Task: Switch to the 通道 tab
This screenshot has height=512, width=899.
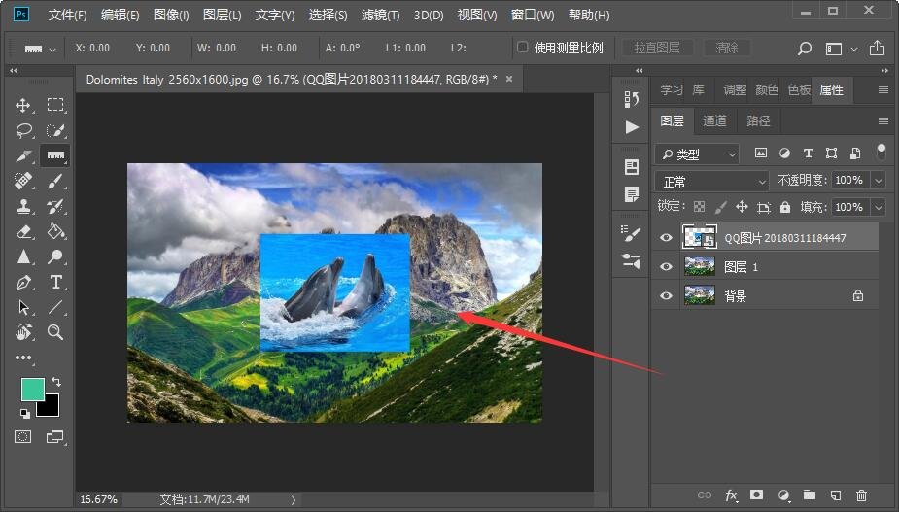Action: (x=714, y=121)
